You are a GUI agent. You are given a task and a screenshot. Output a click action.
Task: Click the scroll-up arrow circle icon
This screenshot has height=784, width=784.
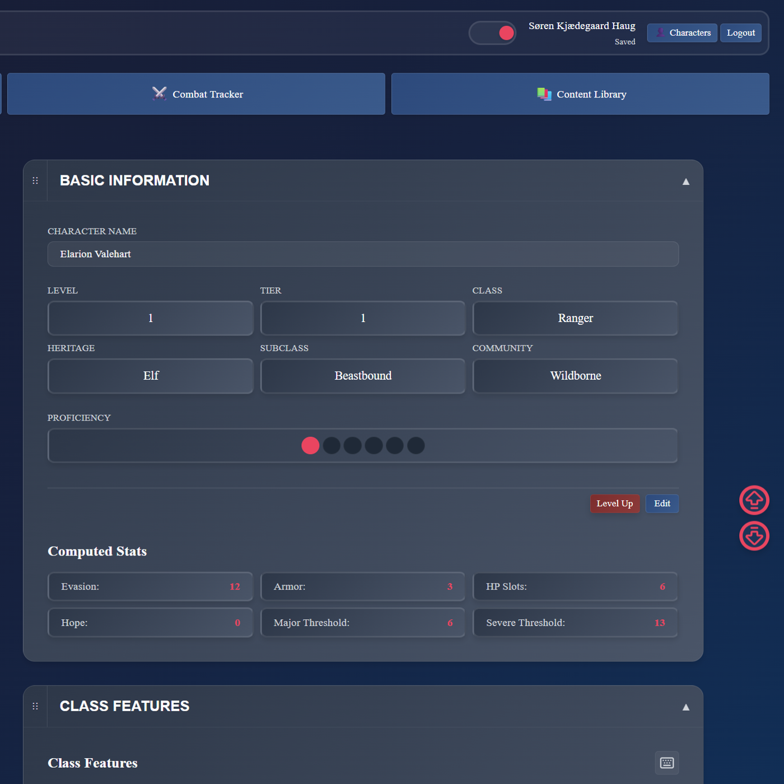point(754,500)
